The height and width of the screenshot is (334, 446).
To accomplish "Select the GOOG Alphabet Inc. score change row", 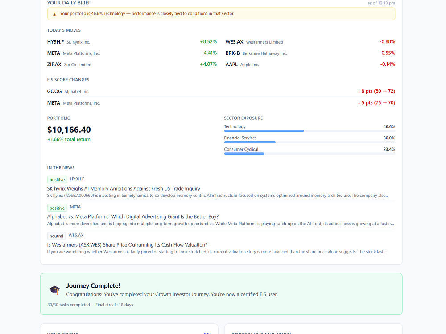I will pos(221,91).
